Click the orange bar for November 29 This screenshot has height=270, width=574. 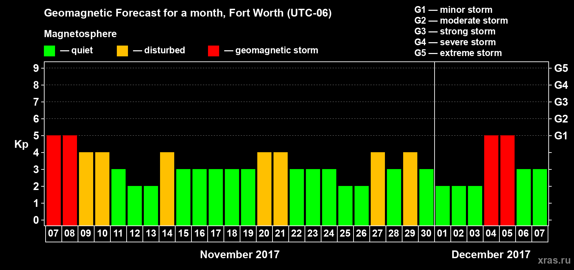(x=410, y=189)
